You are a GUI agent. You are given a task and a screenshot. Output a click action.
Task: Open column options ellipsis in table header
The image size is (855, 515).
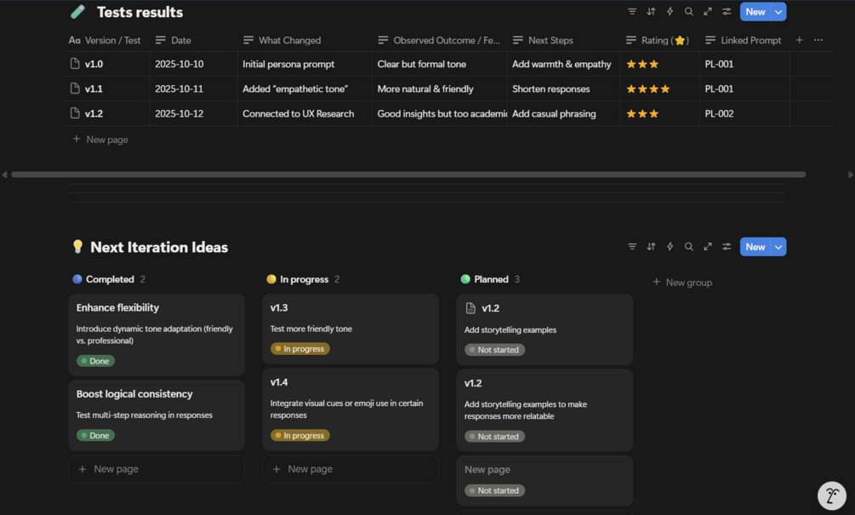[818, 40]
